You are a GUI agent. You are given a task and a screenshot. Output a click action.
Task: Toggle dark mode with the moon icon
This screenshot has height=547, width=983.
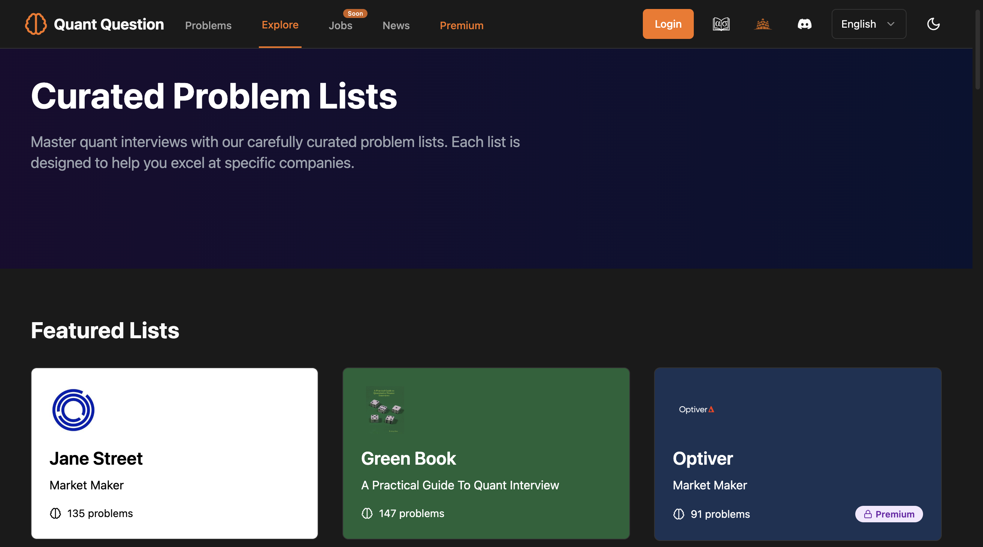[x=933, y=24]
